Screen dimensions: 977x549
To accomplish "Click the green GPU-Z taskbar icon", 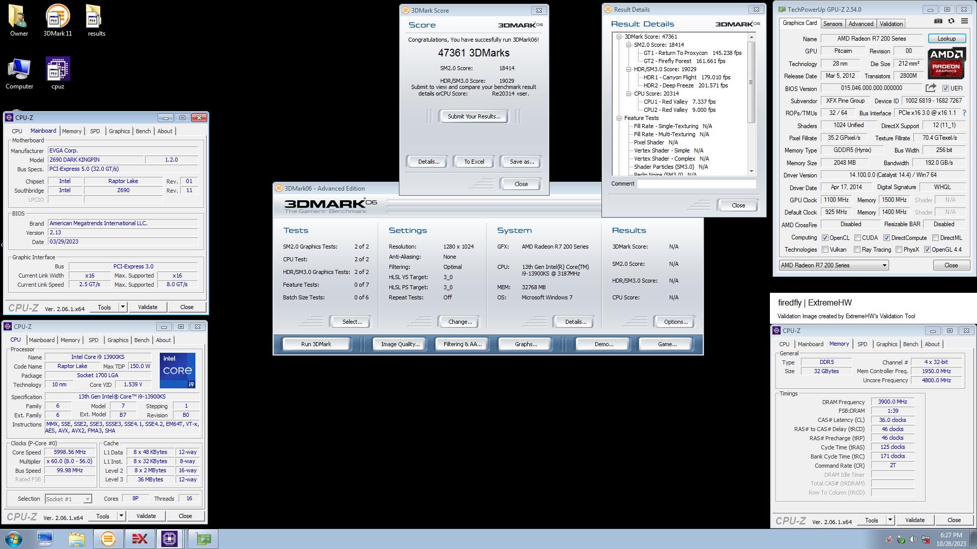I will pyautogui.click(x=204, y=539).
